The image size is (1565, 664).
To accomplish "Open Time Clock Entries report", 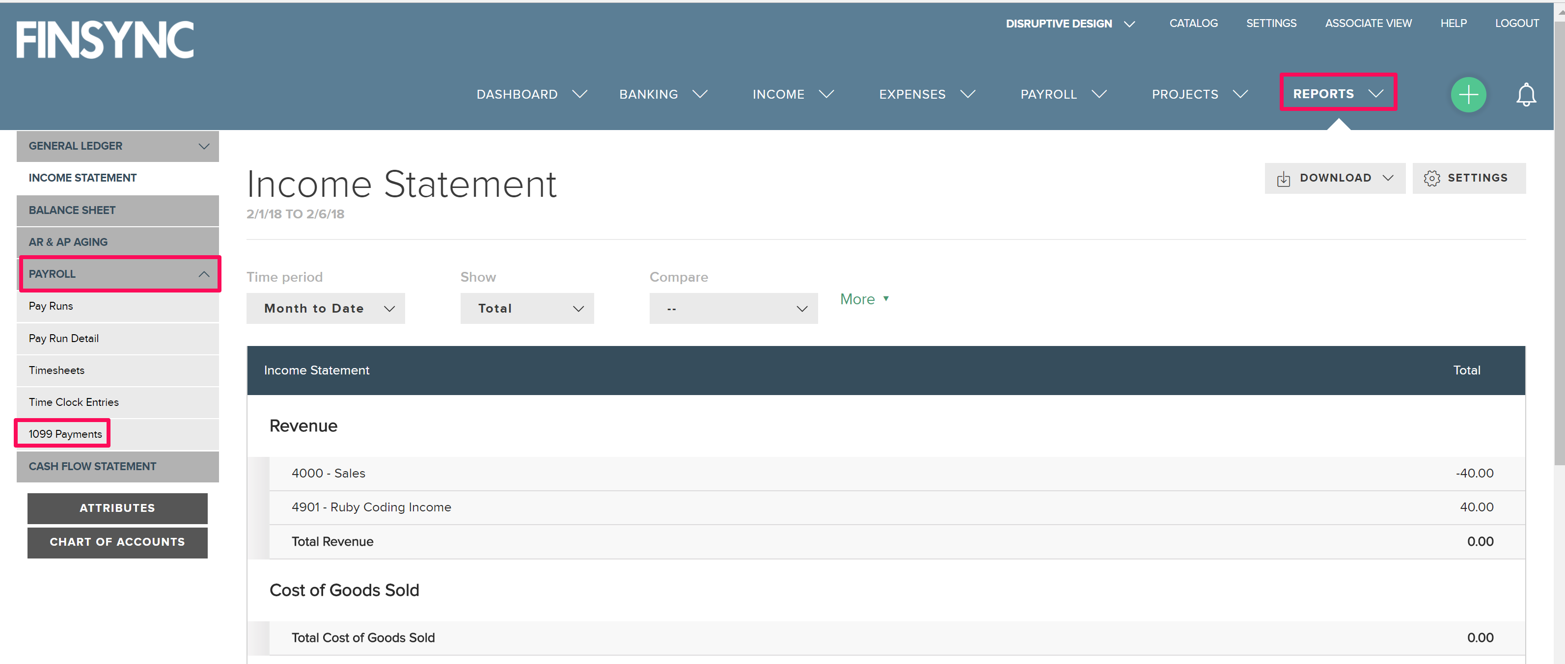I will (x=117, y=402).
